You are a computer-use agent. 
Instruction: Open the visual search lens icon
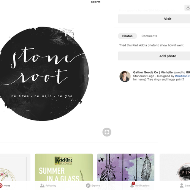pyautogui.click(x=107, y=132)
